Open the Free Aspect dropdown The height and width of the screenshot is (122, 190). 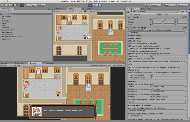point(24,66)
